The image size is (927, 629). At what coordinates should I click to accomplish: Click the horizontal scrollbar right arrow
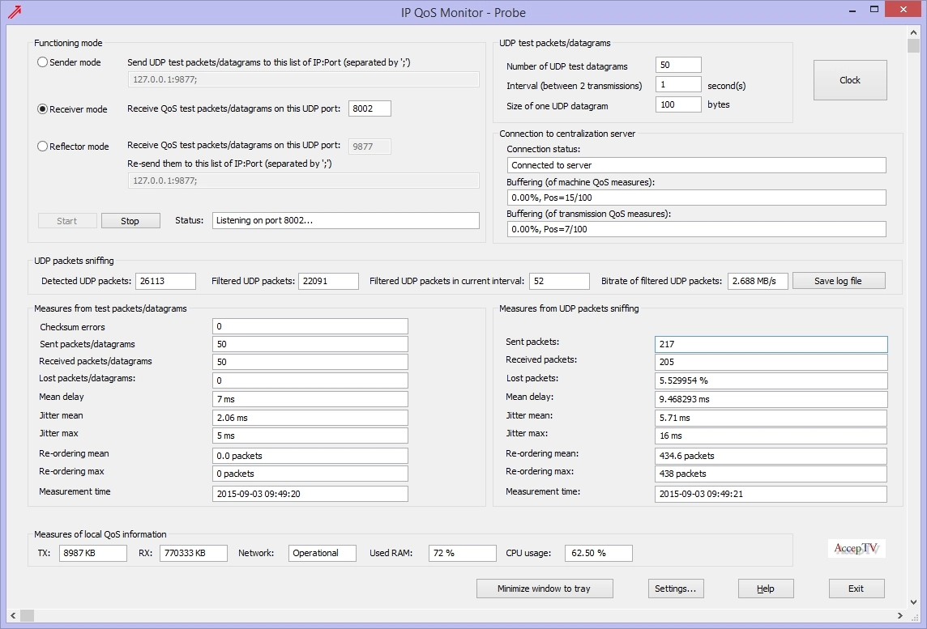(x=899, y=615)
